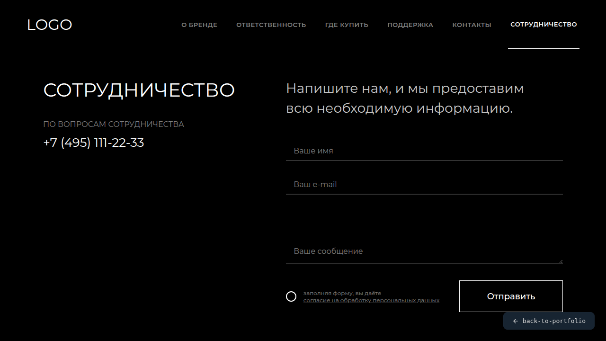Viewport: 606px width, 341px height.
Task: Open the О БРЕНДЕ menu item
Action: tap(199, 25)
